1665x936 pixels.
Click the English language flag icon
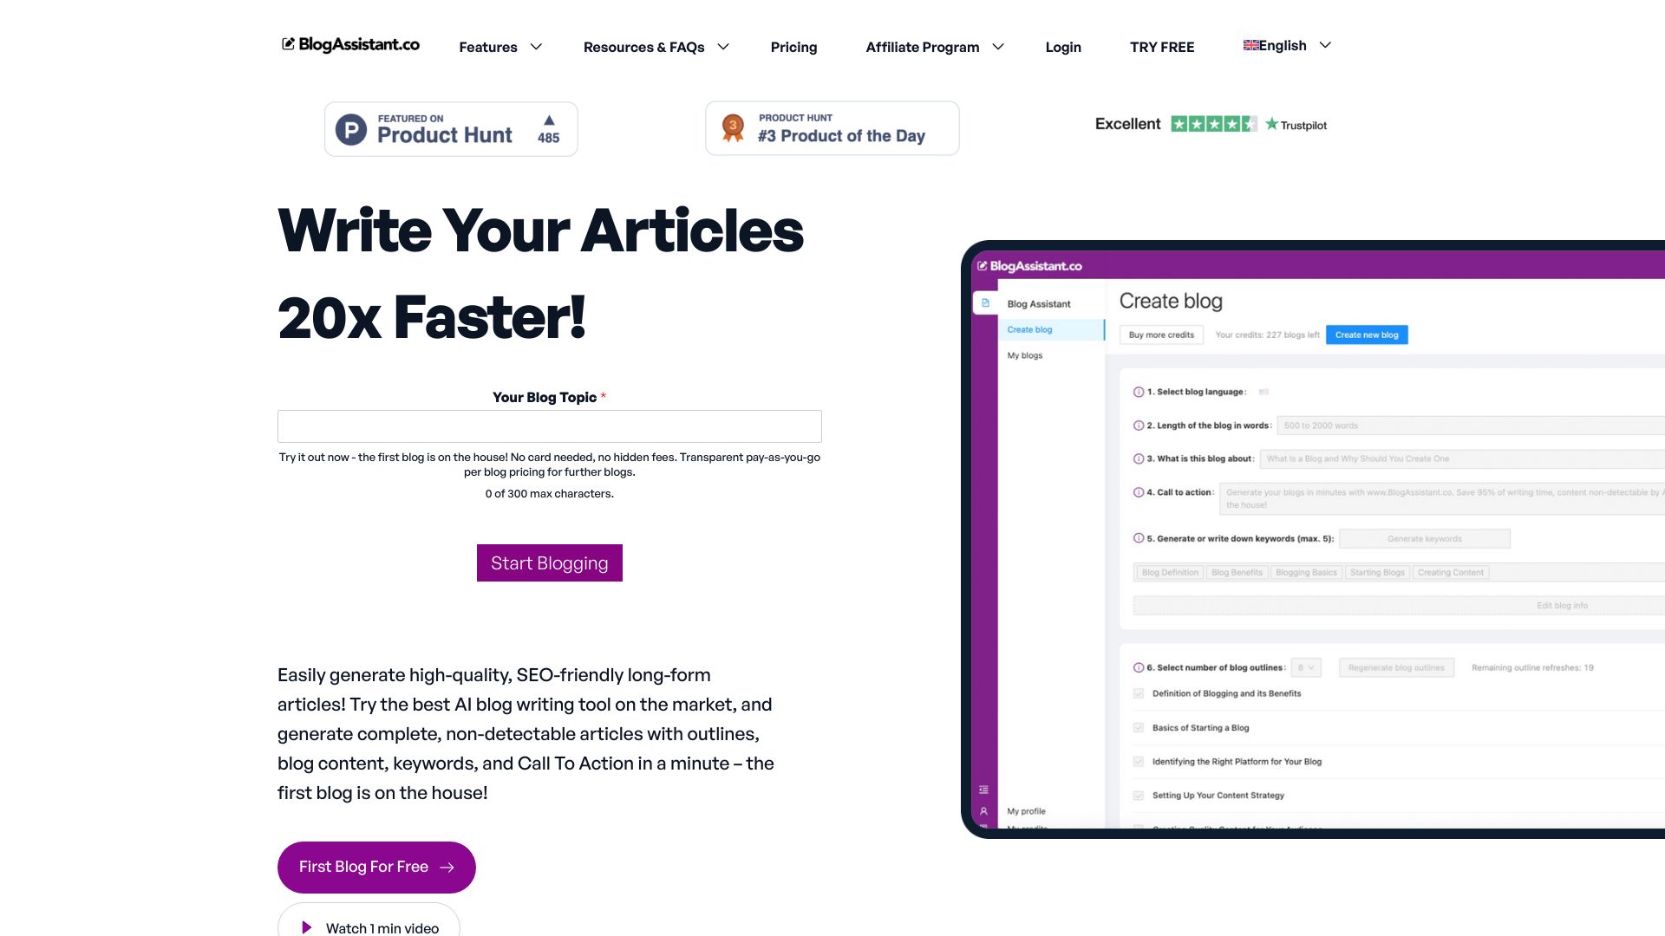tap(1251, 44)
